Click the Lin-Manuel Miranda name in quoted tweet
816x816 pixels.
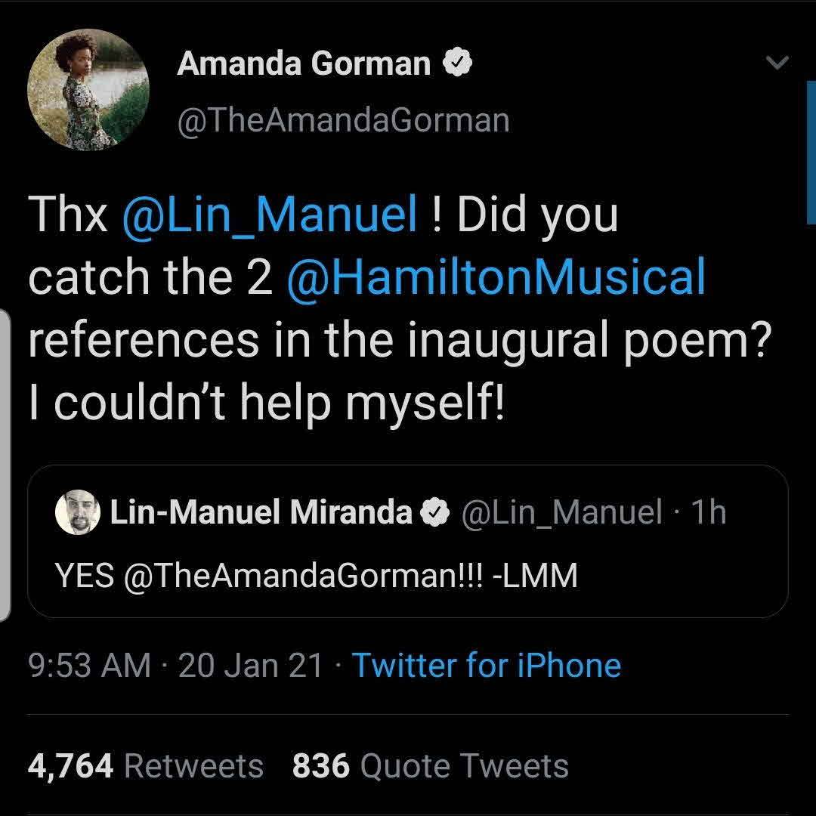click(261, 513)
